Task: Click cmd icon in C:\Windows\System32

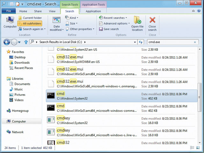Action: [x=51, y=95]
